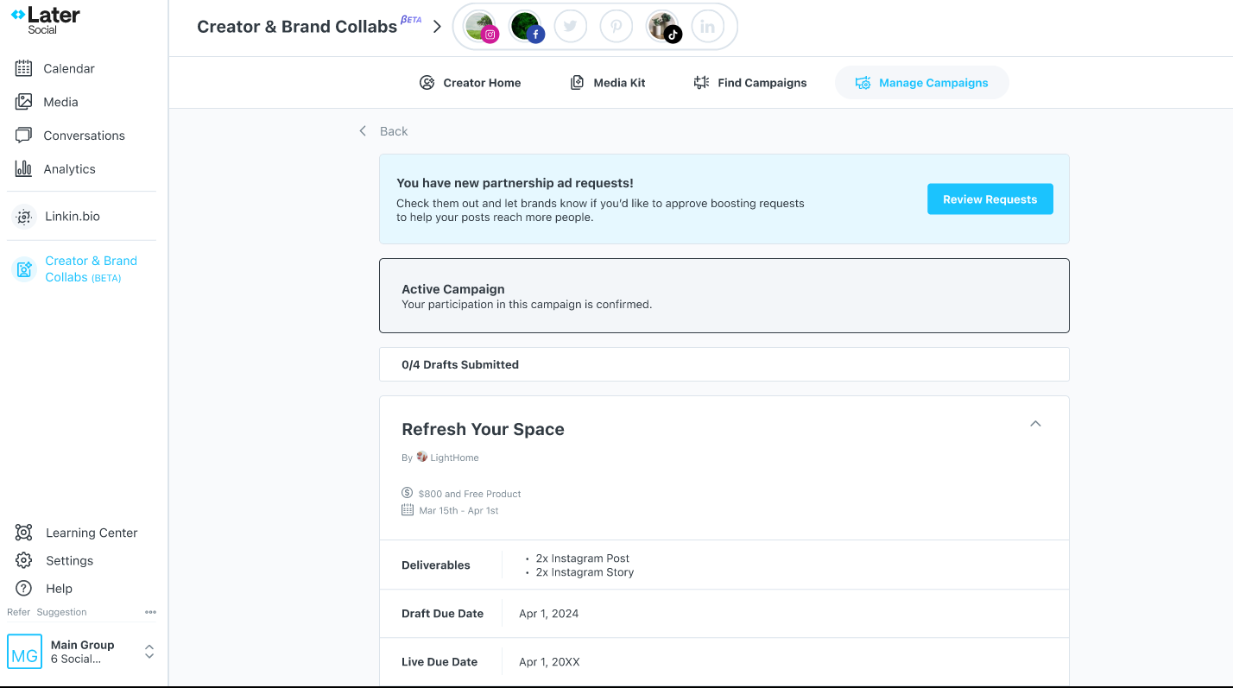Screen dimensions: 1233x688
Task: Open the Media Kit tab
Action: 608,83
